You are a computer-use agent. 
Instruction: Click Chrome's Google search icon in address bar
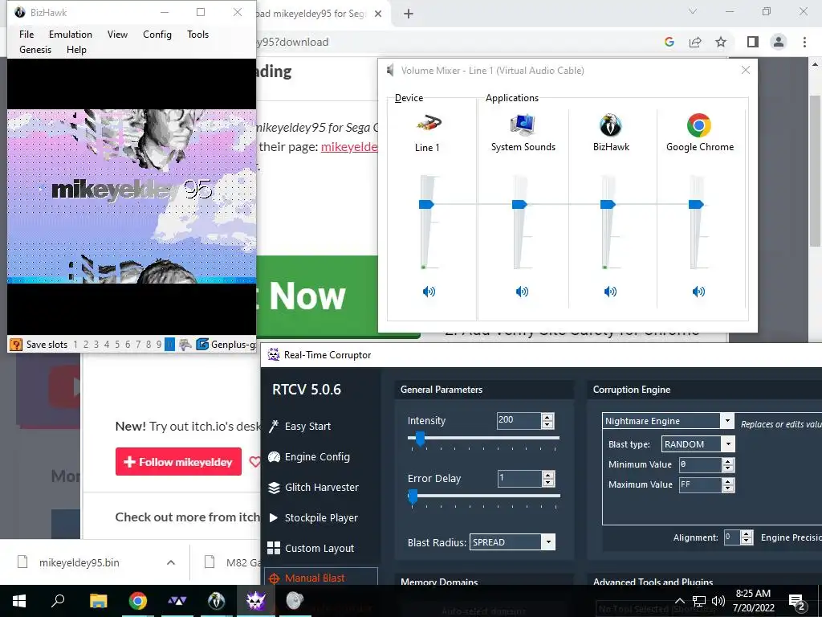(x=669, y=42)
